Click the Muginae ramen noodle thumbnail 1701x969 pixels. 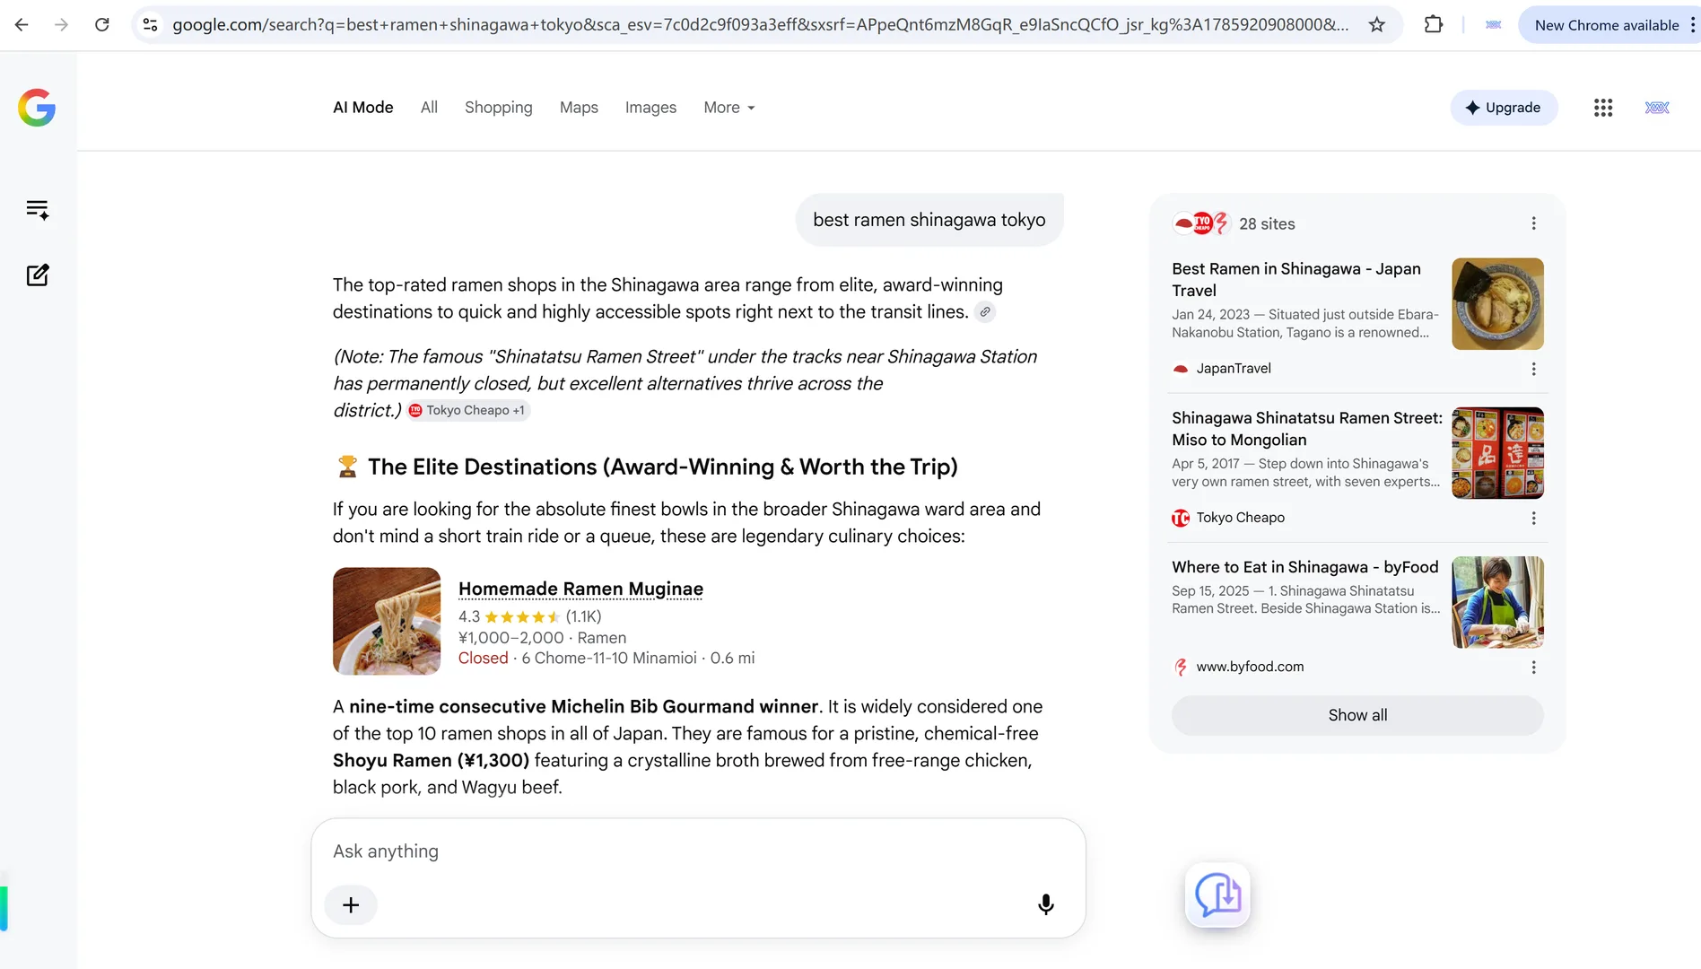coord(387,621)
